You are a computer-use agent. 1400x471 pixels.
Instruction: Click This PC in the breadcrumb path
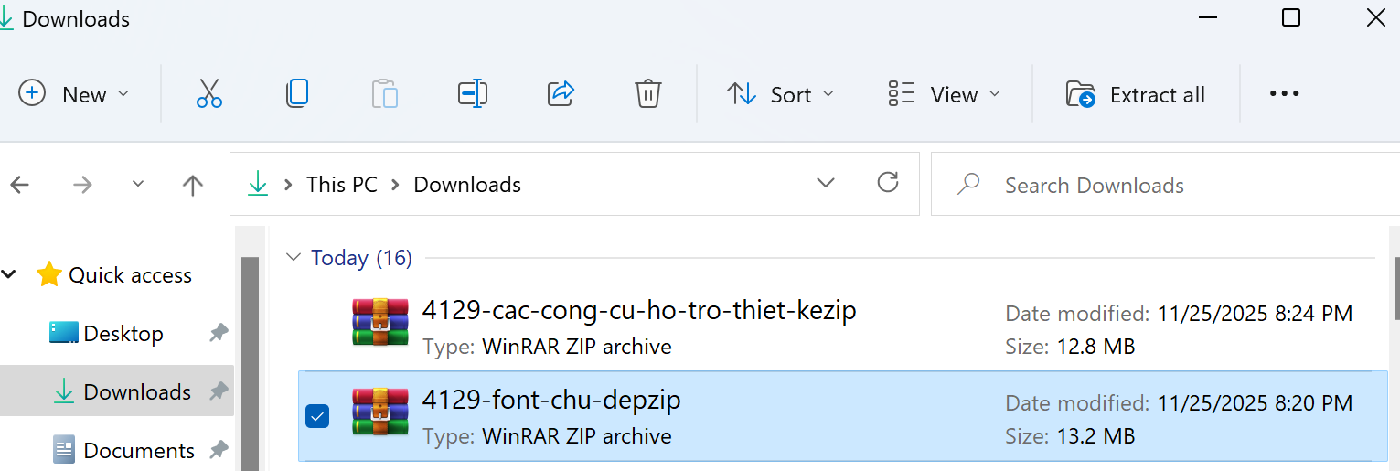tap(341, 185)
